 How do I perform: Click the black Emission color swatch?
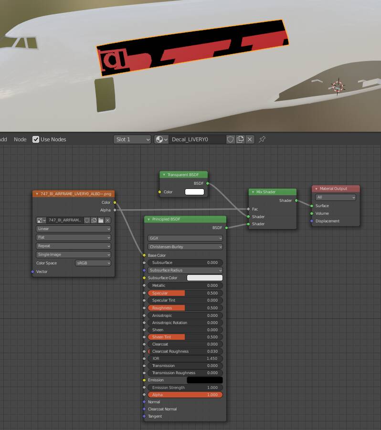(205, 380)
